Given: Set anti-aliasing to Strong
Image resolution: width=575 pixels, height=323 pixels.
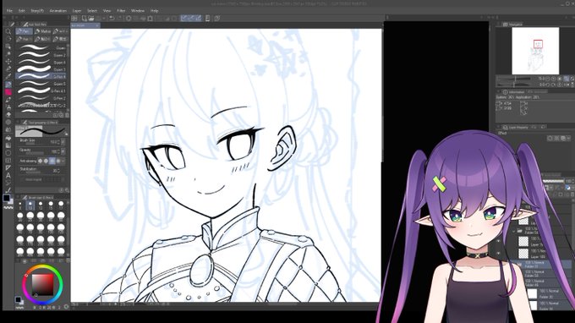Looking at the screenshot, I should click(x=58, y=161).
